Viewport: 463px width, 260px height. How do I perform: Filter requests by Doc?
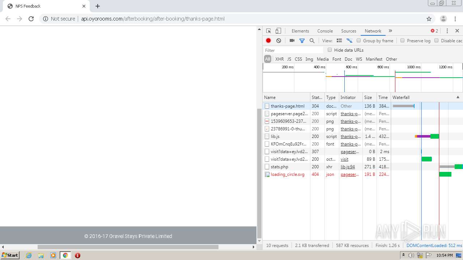(348, 59)
